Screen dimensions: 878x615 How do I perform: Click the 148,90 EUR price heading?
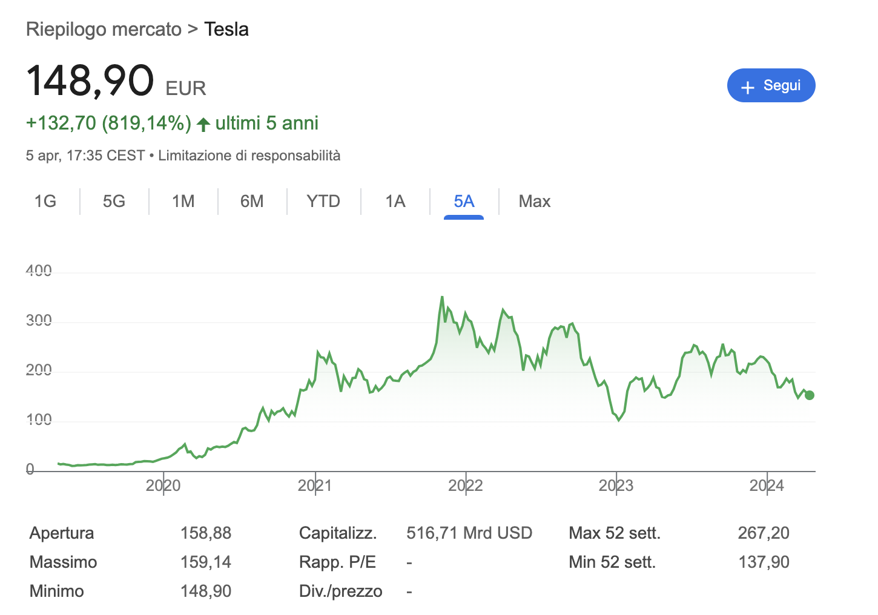[116, 81]
